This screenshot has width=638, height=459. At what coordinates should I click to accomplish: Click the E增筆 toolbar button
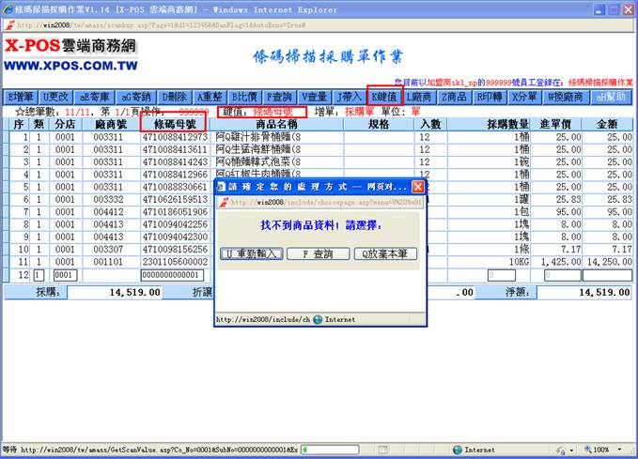[x=21, y=97]
